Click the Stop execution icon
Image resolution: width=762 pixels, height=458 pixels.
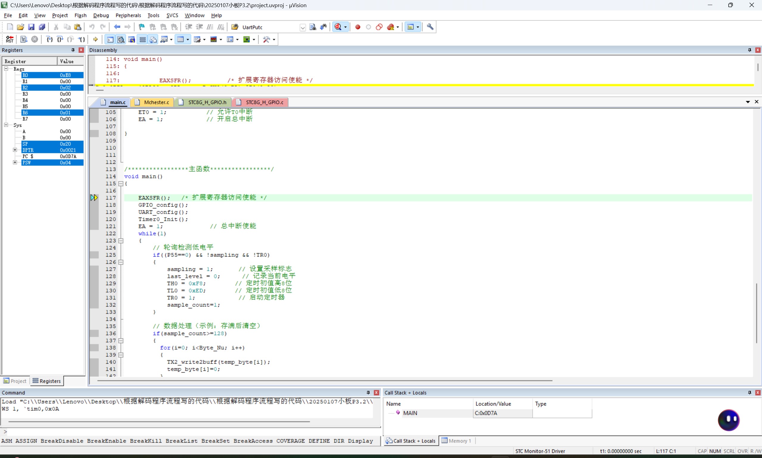tap(35, 39)
